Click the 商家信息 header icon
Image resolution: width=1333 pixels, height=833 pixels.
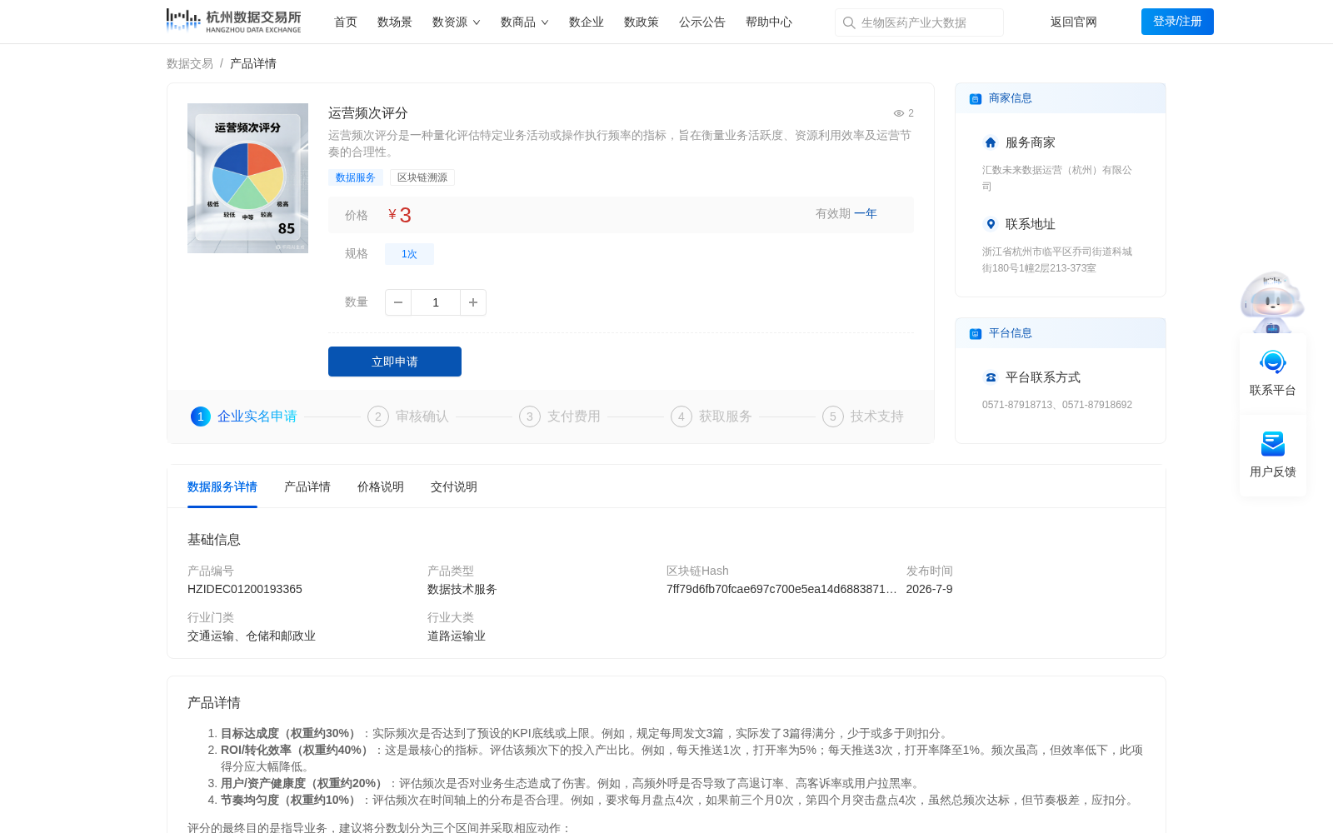coord(976,99)
